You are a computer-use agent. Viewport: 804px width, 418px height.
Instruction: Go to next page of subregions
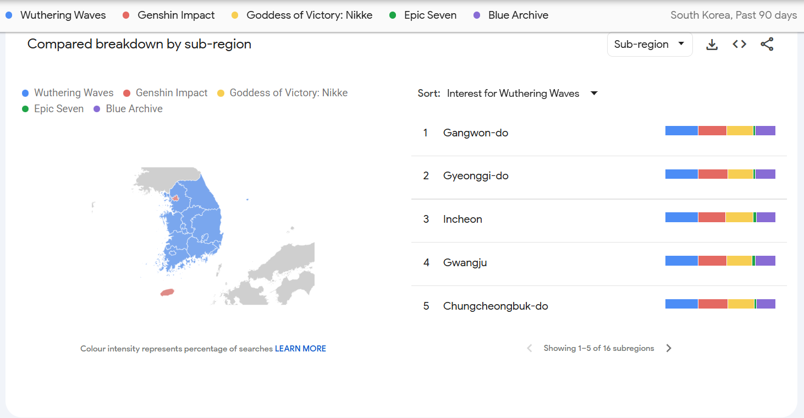click(669, 348)
